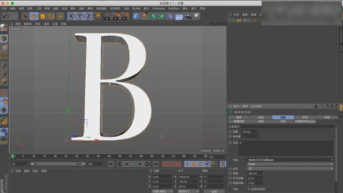Toggle the Autokeying button
Screen dimensions: 343x193
(x=171, y=164)
